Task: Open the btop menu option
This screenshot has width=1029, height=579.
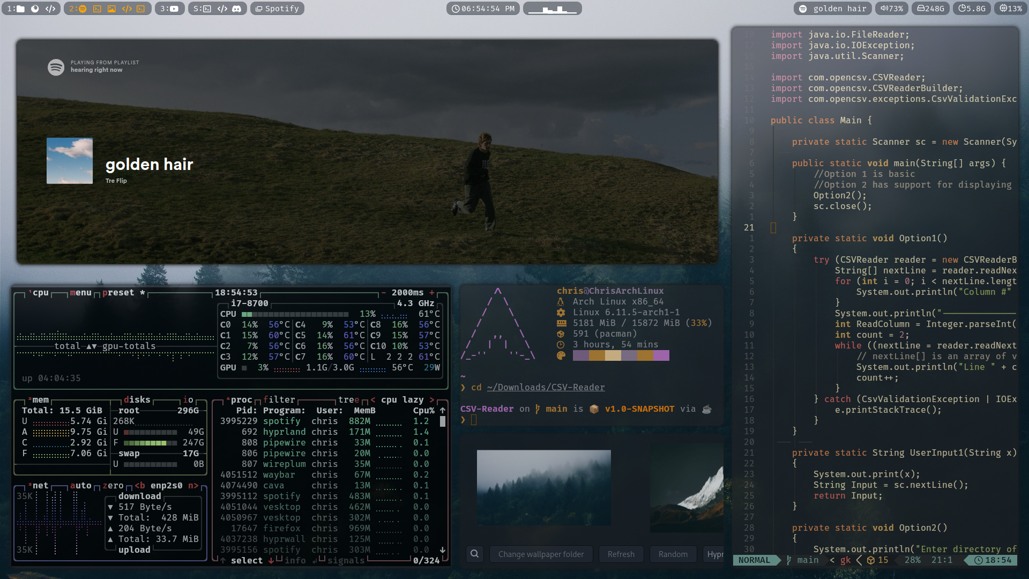Action: pyautogui.click(x=80, y=292)
